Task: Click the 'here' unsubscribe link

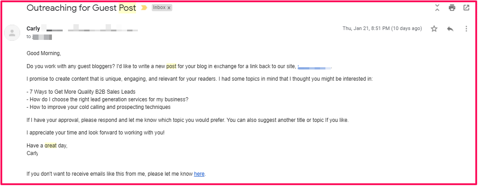Action: click(x=199, y=174)
